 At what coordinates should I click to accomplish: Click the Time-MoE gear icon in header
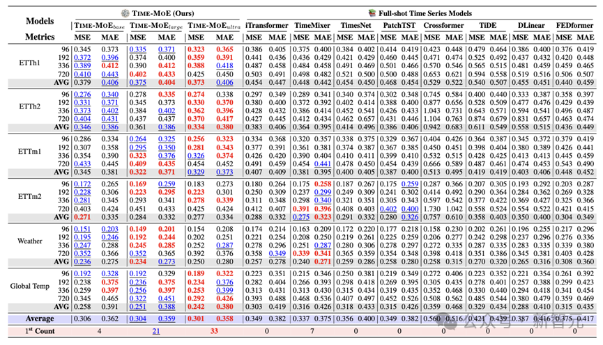tap(125, 13)
